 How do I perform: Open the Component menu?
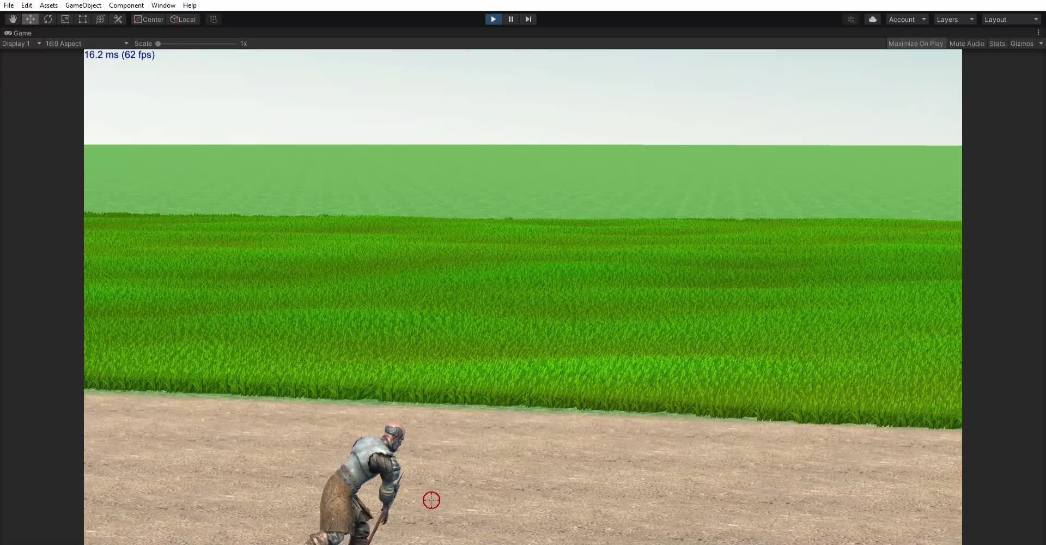126,5
